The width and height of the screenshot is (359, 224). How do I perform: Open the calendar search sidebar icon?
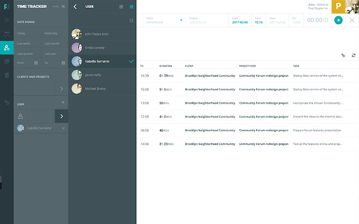click(7, 34)
